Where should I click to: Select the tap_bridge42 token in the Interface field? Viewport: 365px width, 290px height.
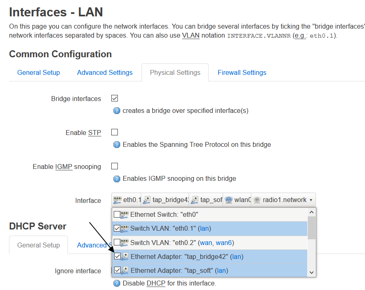[x=165, y=200]
